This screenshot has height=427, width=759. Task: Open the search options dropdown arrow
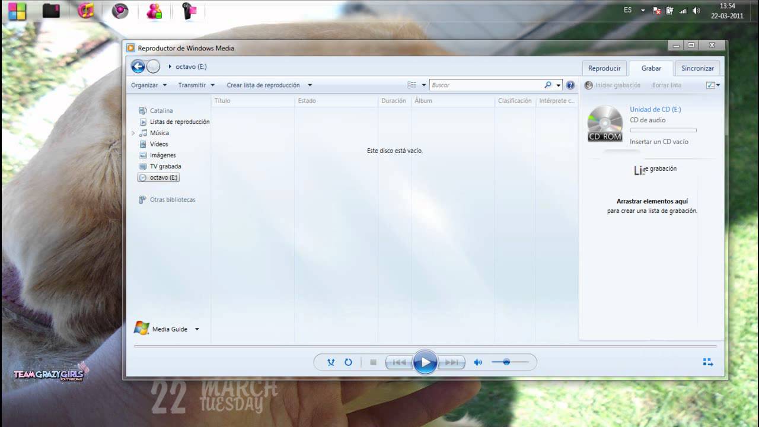(x=558, y=85)
